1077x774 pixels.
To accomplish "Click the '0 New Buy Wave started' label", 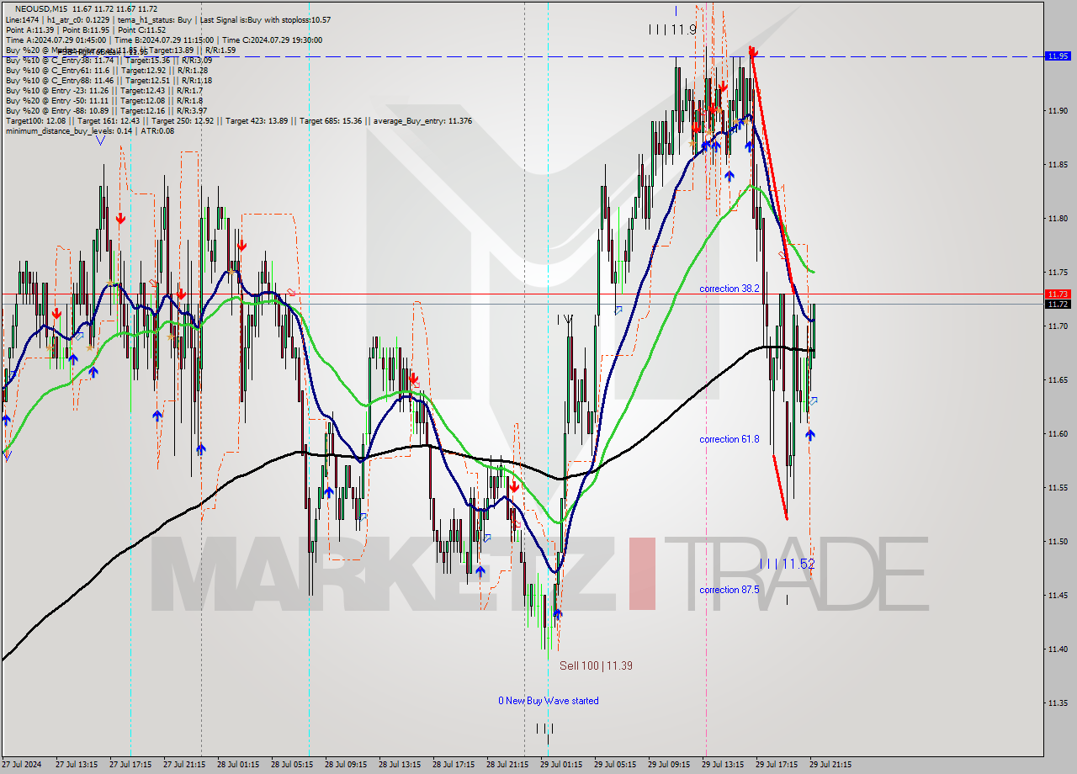I will pos(549,701).
